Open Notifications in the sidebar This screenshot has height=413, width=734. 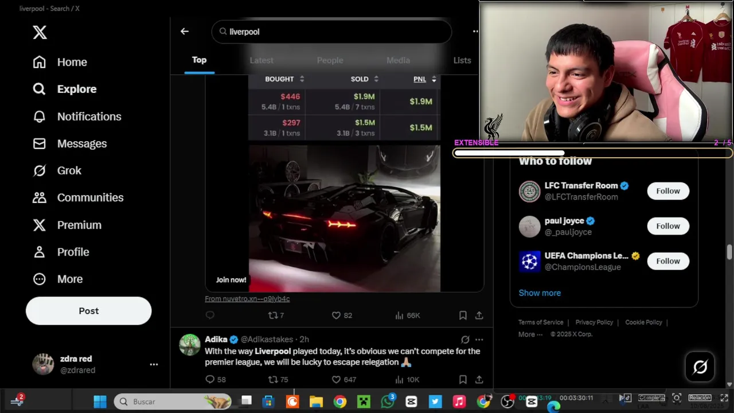77,116
